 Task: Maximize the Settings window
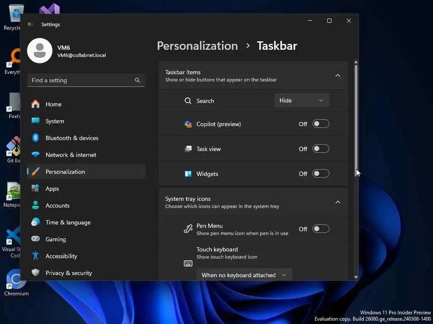(329, 21)
